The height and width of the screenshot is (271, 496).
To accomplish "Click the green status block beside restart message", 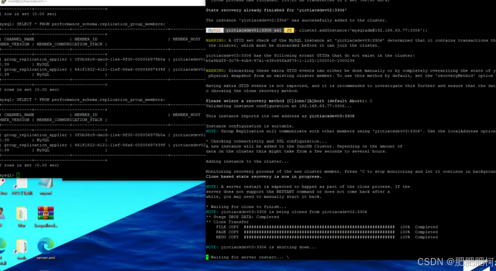I will click(x=207, y=257).
